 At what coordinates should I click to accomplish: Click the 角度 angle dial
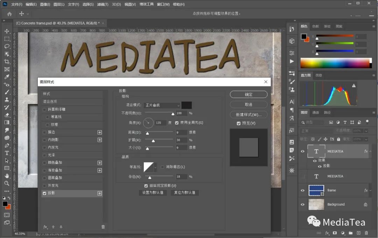pos(148,123)
